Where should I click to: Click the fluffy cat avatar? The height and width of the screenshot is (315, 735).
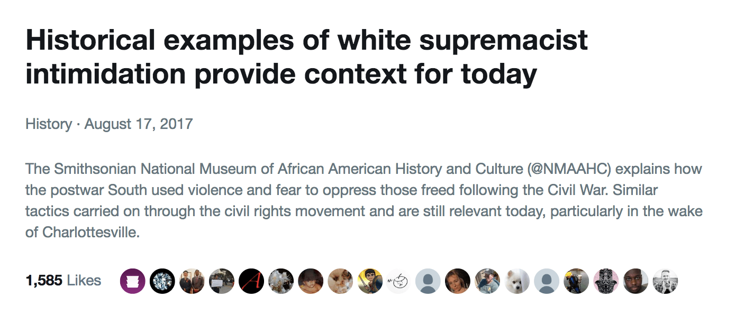[340, 281]
